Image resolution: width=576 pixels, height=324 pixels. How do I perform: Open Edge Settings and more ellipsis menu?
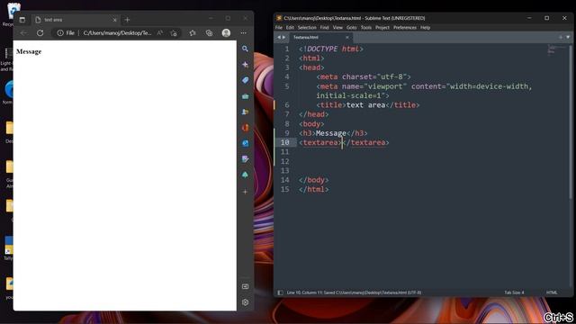click(x=243, y=33)
